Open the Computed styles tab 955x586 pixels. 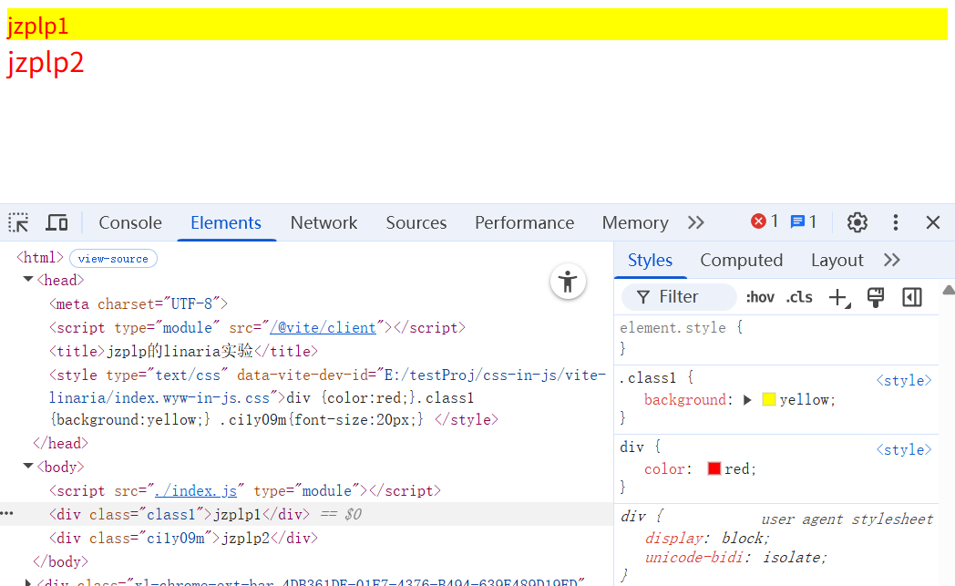(x=741, y=260)
